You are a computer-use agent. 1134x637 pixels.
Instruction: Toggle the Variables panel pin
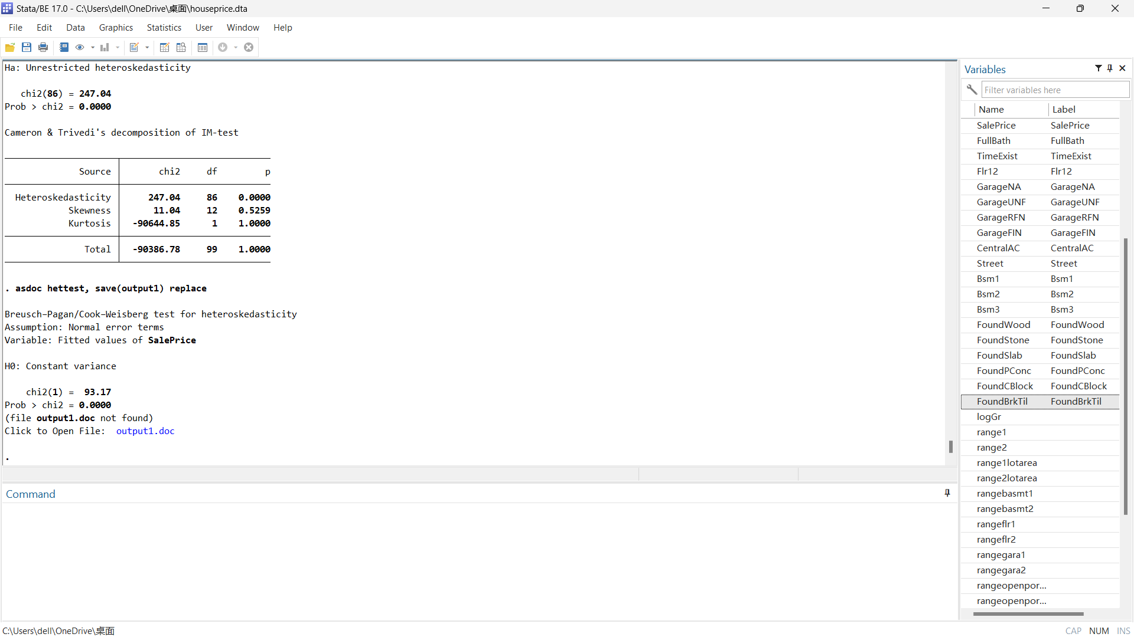point(1110,68)
